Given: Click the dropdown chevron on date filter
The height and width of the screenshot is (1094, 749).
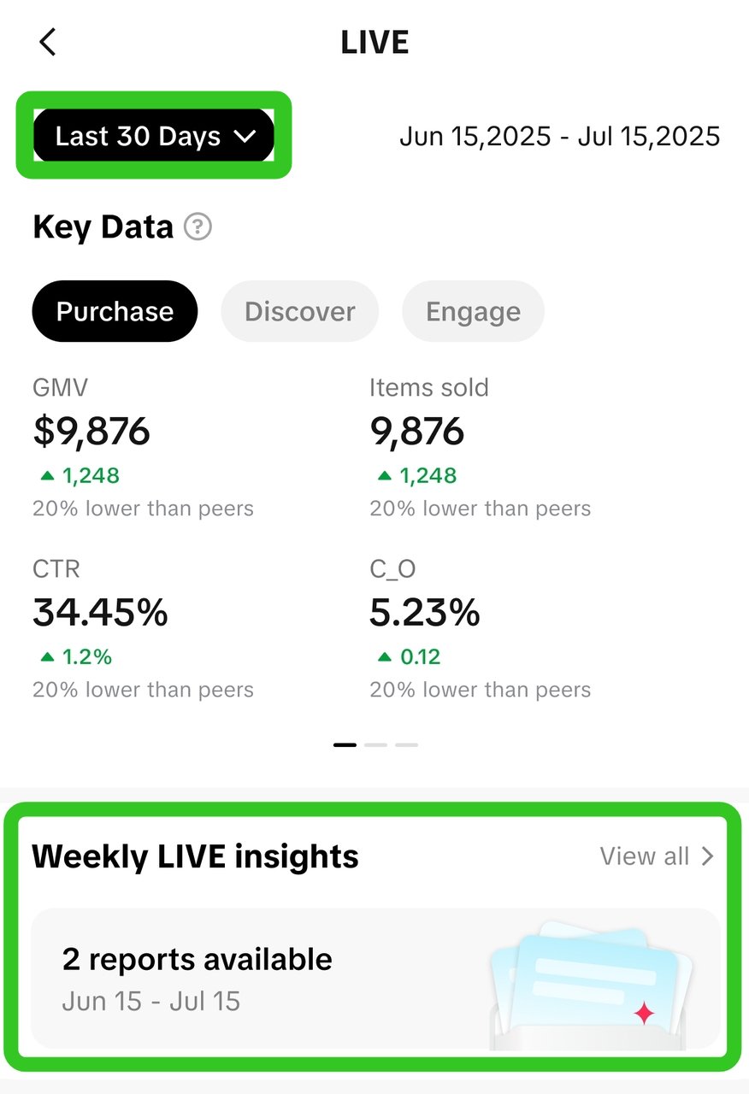Looking at the screenshot, I should [245, 137].
